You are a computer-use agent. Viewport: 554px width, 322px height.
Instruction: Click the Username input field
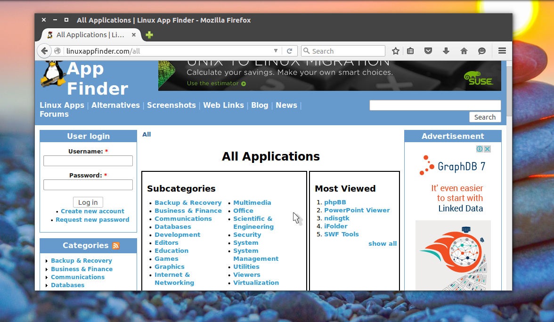(x=88, y=161)
